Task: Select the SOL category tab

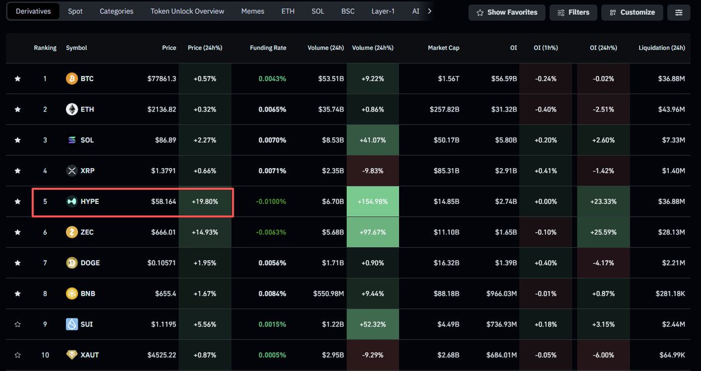Action: click(x=318, y=11)
